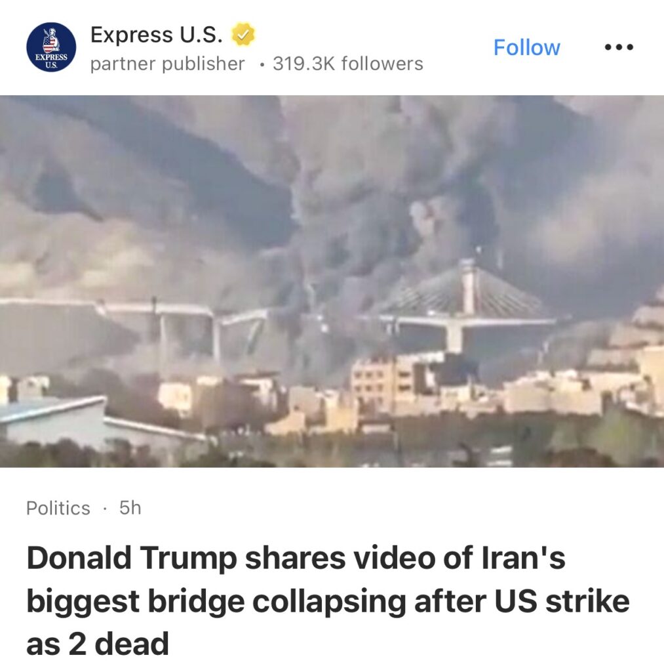View the 319.3K followers count

pyautogui.click(x=348, y=64)
